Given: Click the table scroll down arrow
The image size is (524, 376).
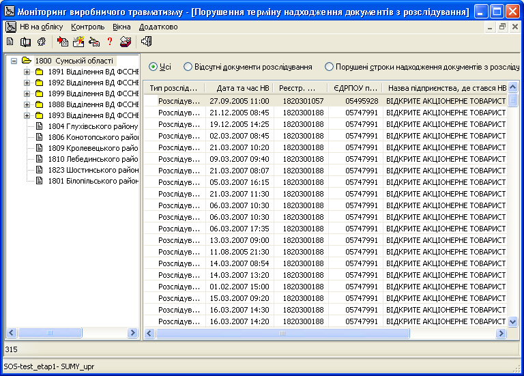Looking at the screenshot, I should click(512, 321).
